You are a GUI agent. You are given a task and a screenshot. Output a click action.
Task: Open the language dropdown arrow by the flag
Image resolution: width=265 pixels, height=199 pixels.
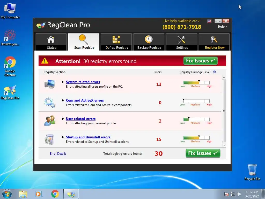[x=213, y=21]
